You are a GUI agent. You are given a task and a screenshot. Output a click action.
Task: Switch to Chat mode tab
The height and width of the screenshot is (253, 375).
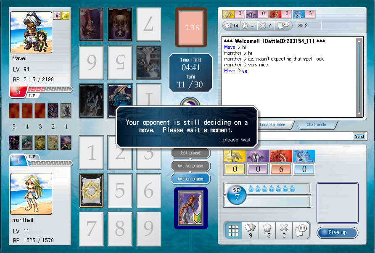pos(316,125)
